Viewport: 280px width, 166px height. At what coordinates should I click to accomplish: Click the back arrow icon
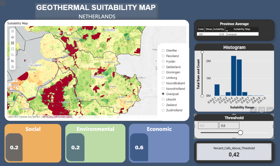coord(3,3)
